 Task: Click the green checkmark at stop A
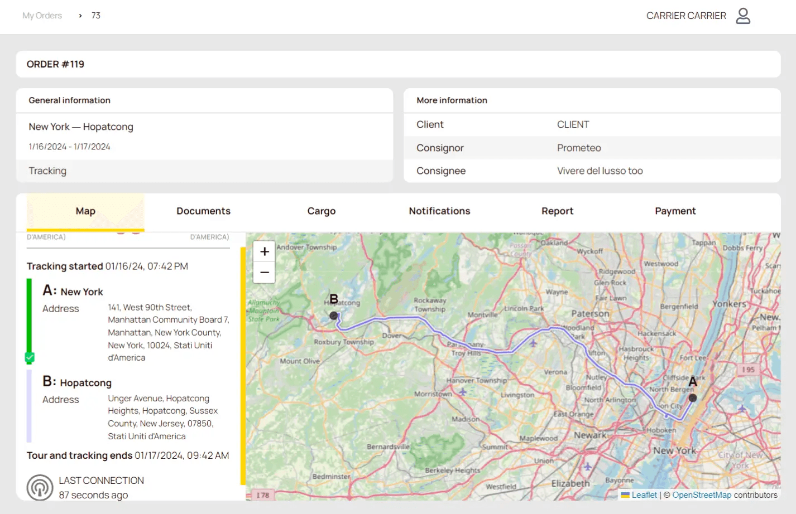30,357
